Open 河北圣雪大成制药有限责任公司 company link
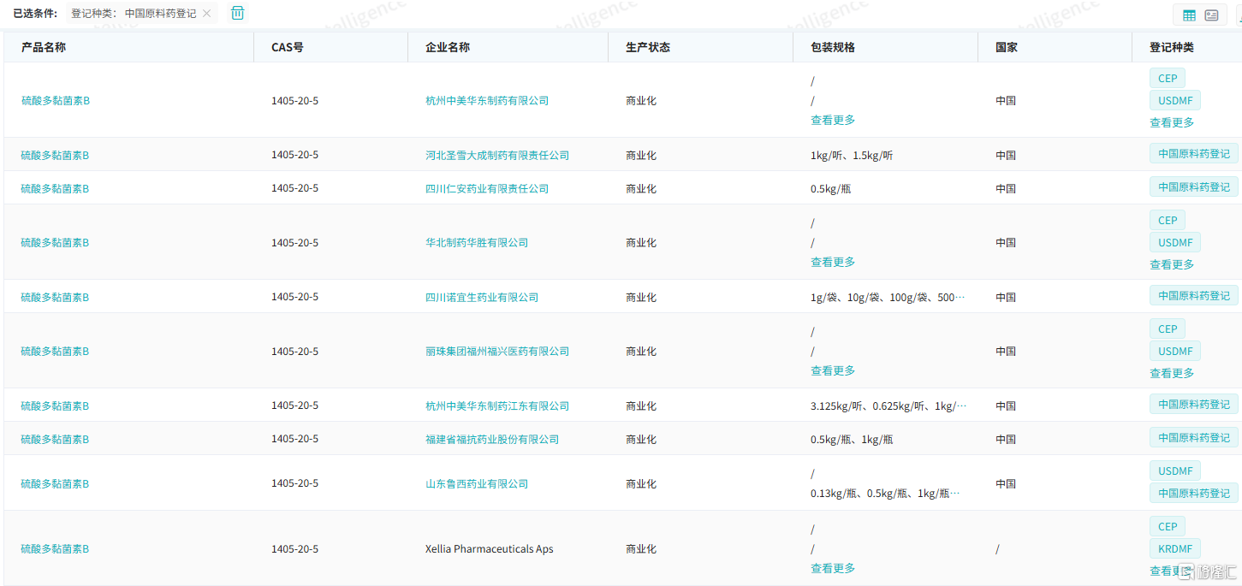 pyautogui.click(x=497, y=155)
